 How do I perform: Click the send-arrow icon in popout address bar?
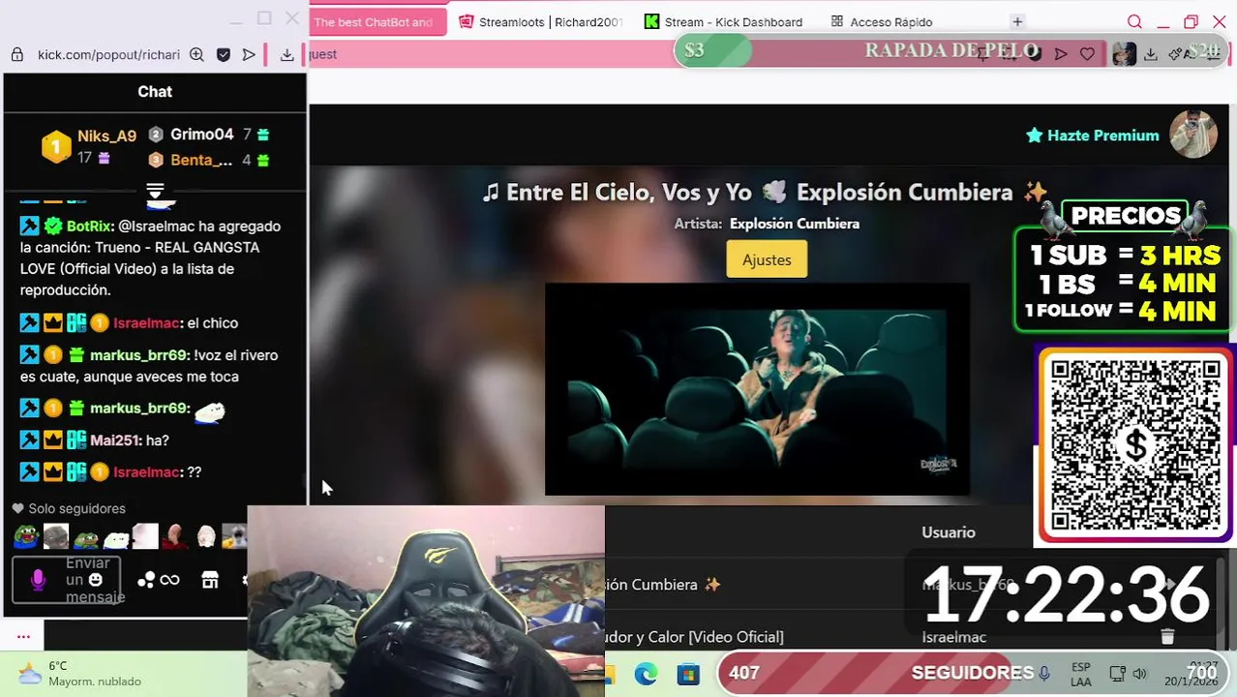pos(249,55)
